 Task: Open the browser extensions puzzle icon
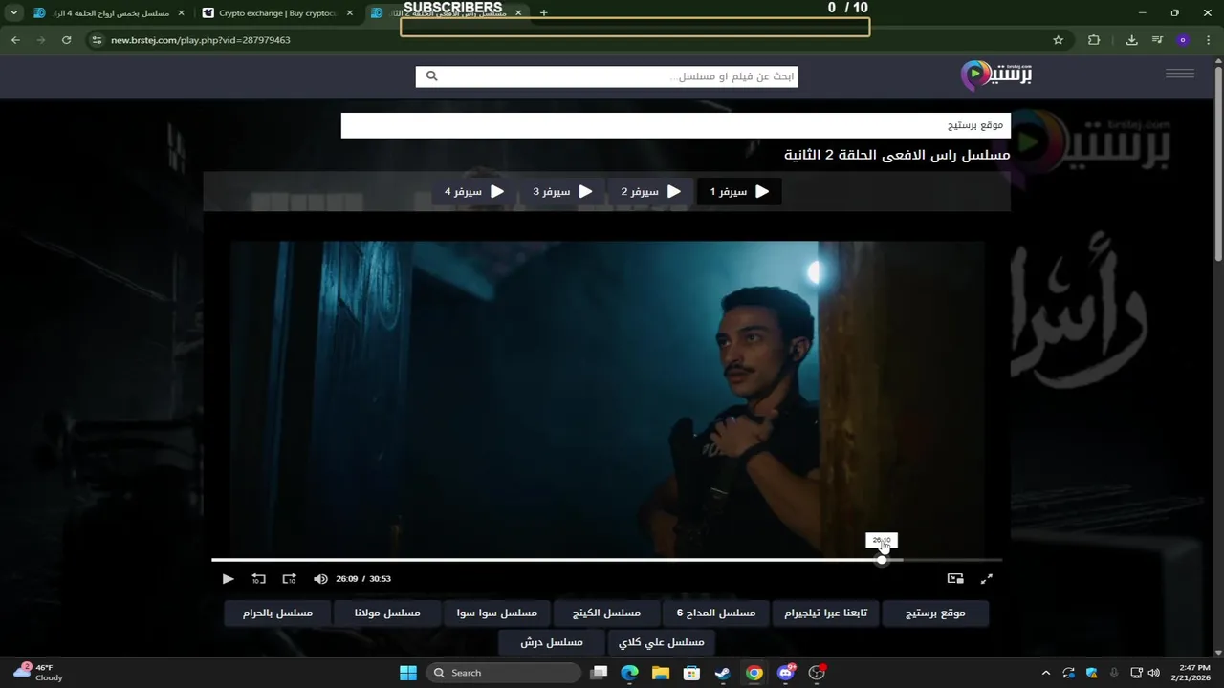pyautogui.click(x=1094, y=40)
